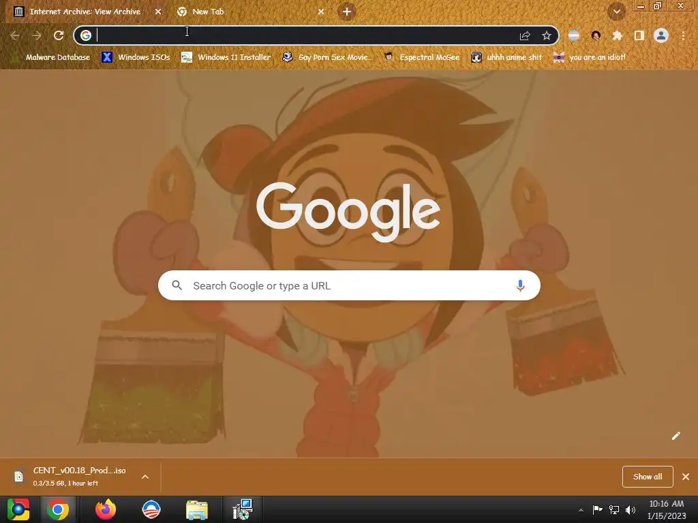The image size is (698, 523).
Task: Click Search Google or type a URL box
Action: [x=349, y=285]
